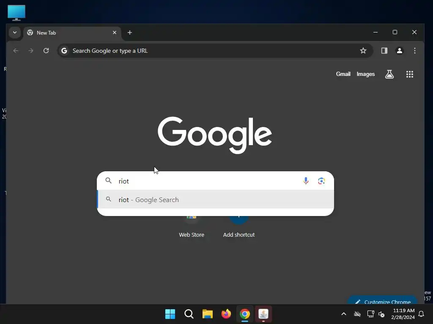433x324 pixels.
Task: Select the desktop monitor icon
Action: click(16, 13)
